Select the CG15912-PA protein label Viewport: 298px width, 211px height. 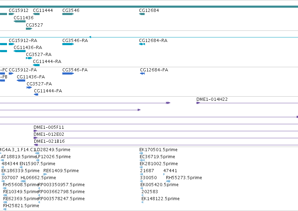click(x=23, y=70)
